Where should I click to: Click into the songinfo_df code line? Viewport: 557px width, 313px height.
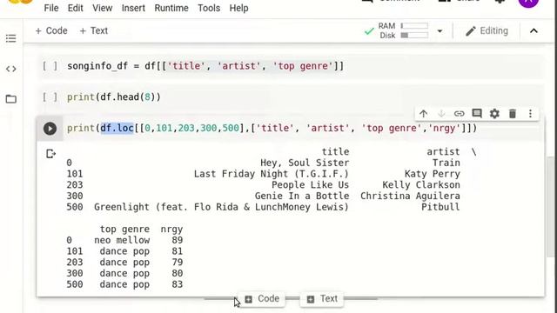pyautogui.click(x=205, y=66)
